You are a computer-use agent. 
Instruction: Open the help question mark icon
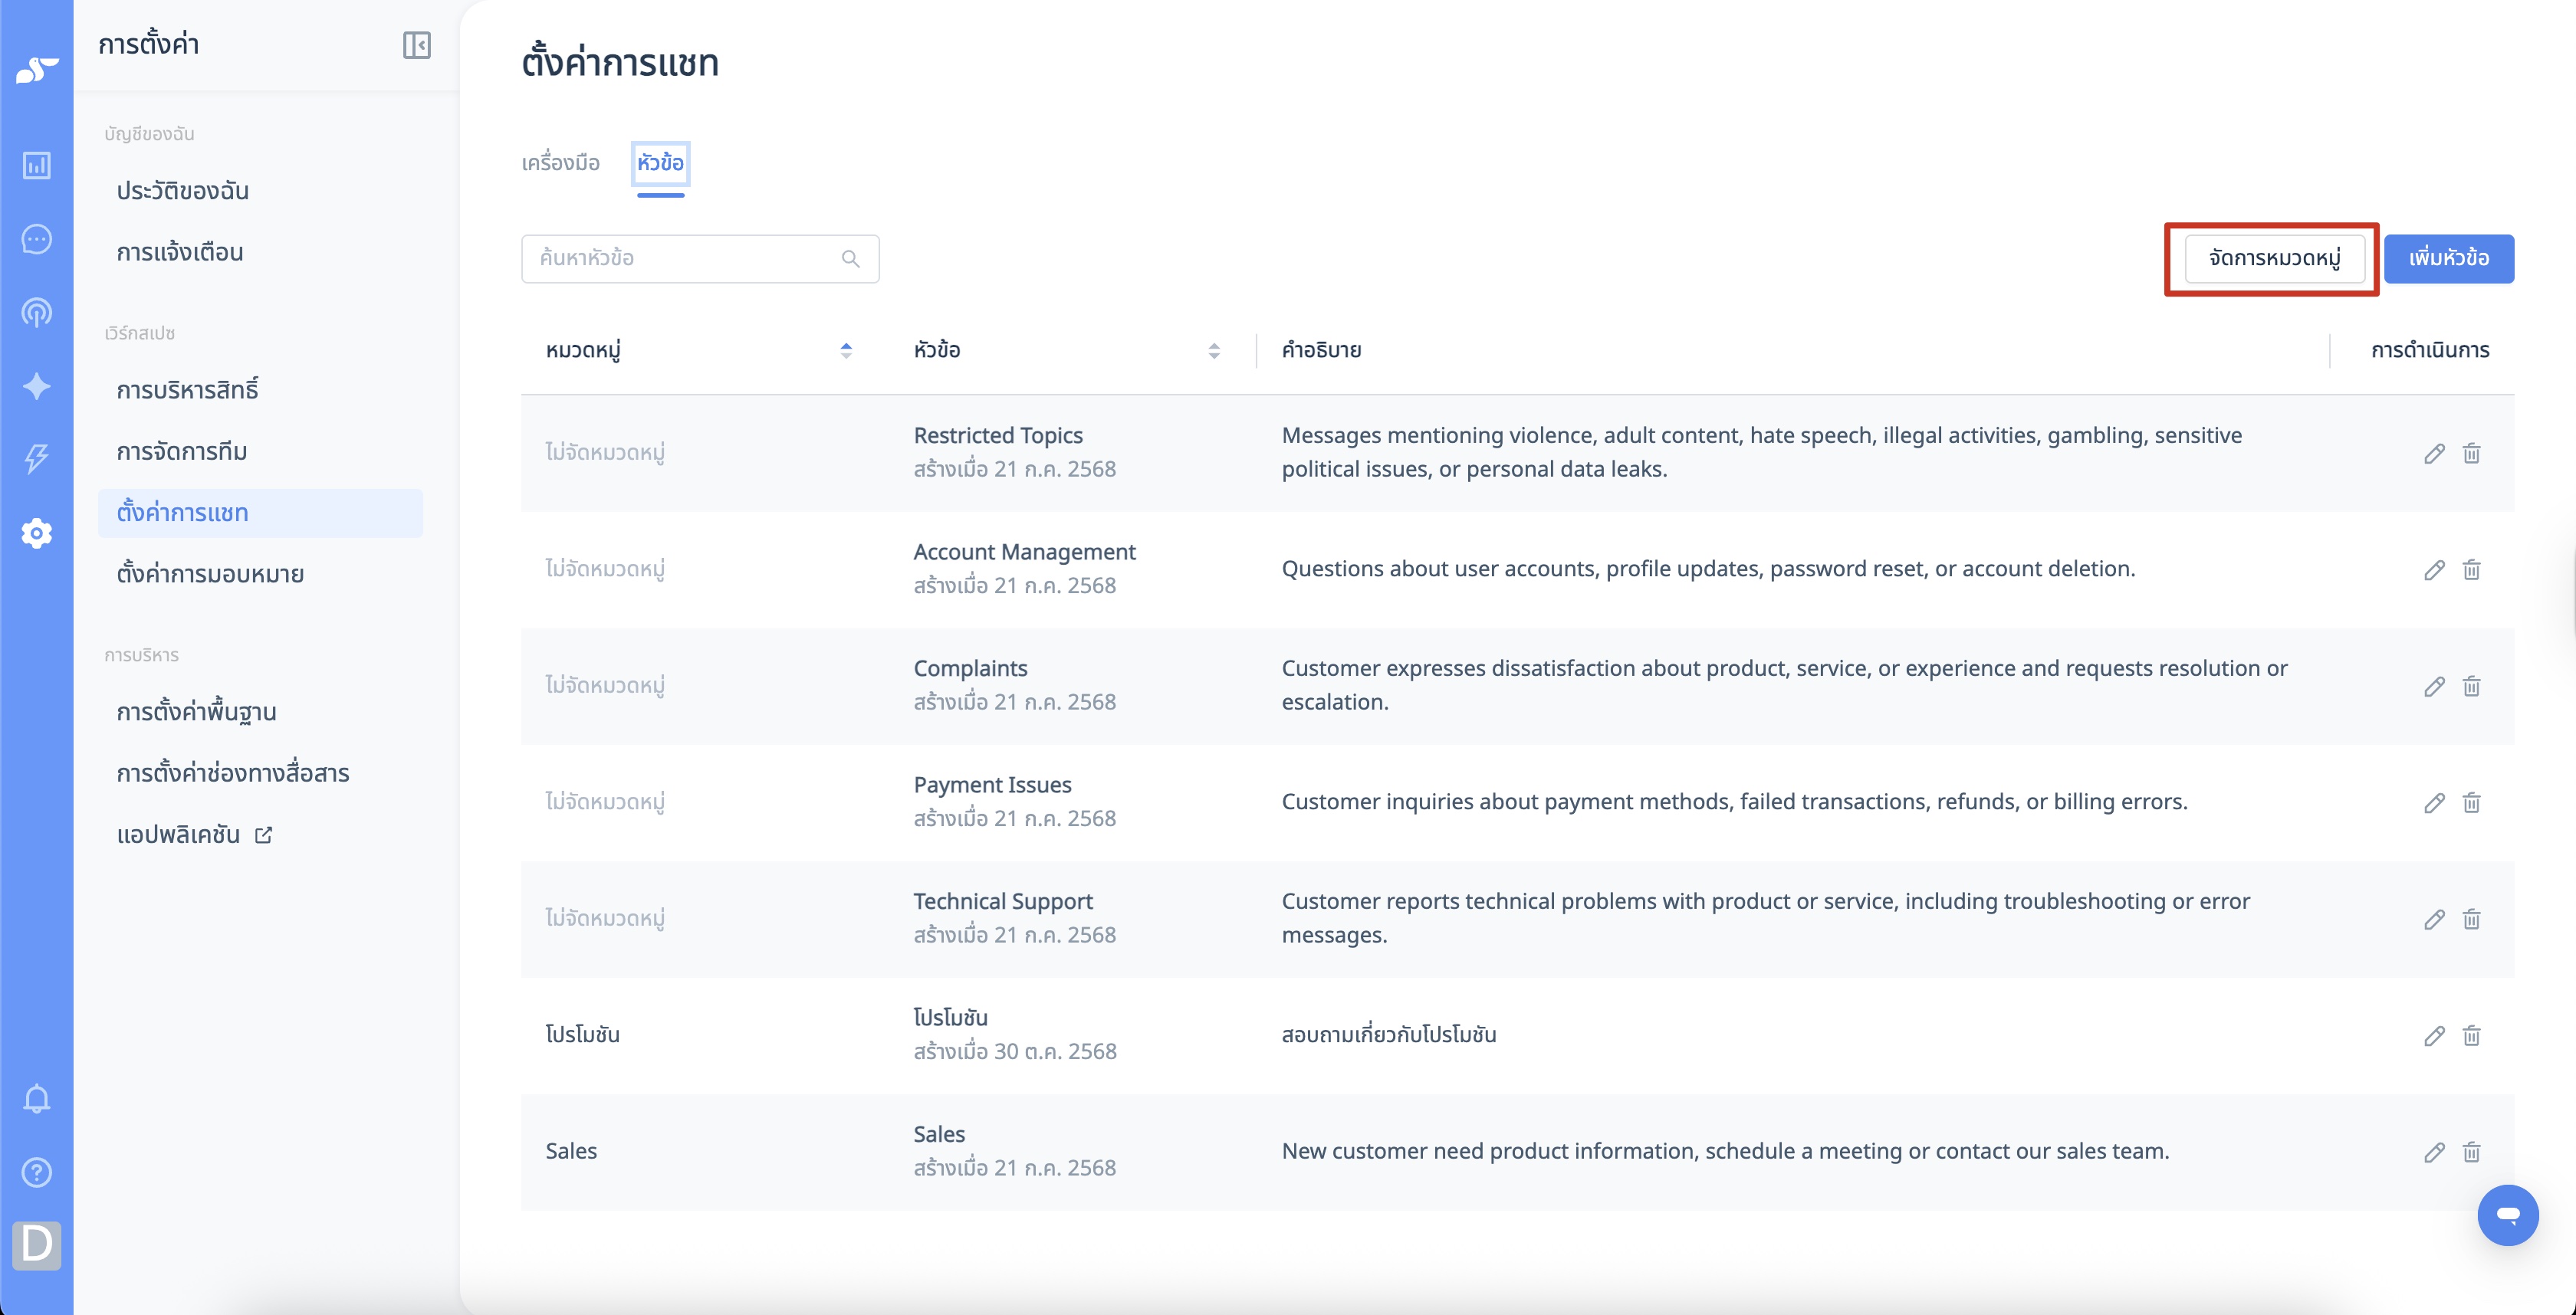click(x=37, y=1172)
